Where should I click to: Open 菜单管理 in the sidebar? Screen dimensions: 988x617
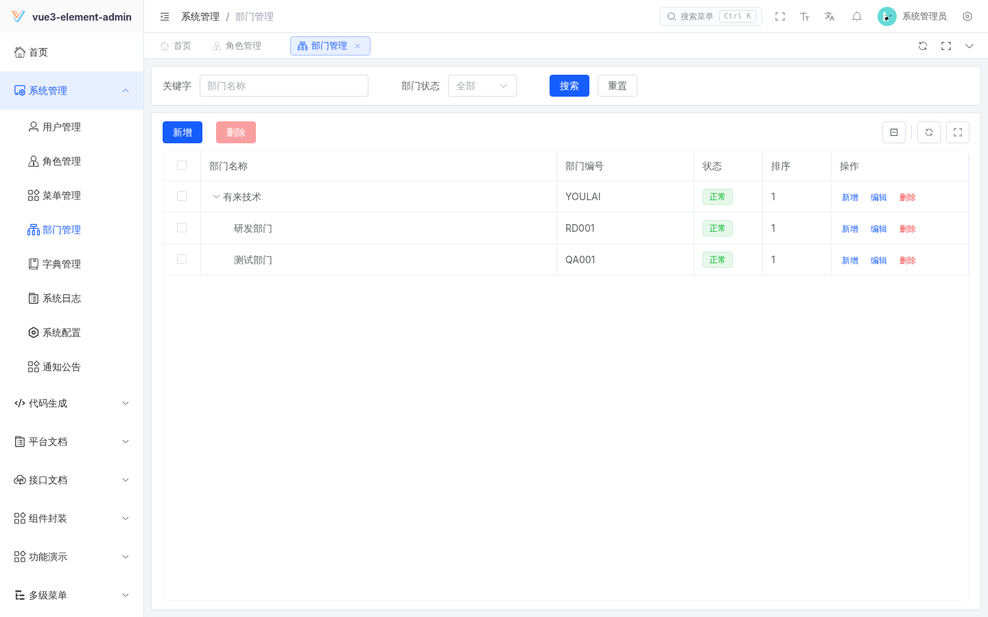tap(72, 195)
